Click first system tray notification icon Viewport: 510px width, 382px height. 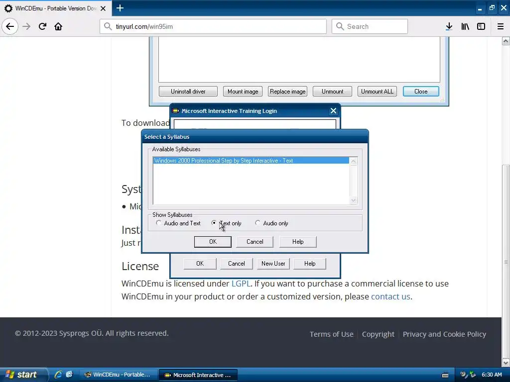(464, 375)
